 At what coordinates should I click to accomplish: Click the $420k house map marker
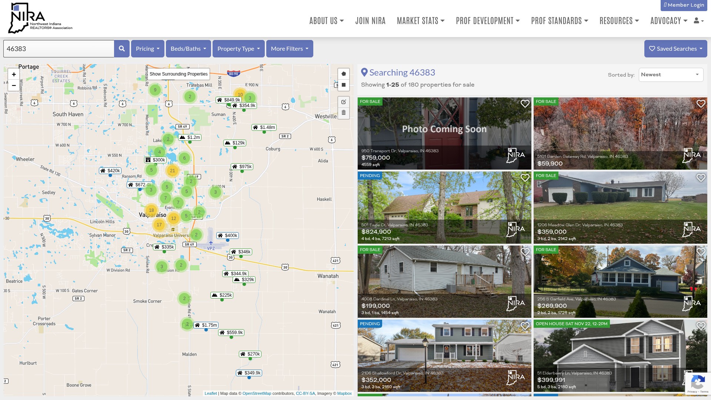tap(110, 171)
